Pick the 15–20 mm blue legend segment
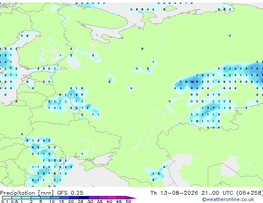This screenshot has width=263, height=203. tap(64, 198)
